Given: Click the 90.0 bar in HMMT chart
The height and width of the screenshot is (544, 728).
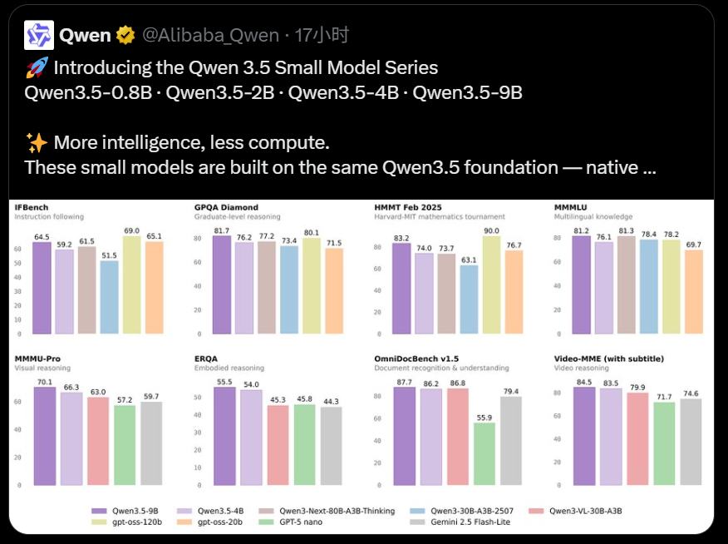Looking at the screenshot, I should (490, 283).
